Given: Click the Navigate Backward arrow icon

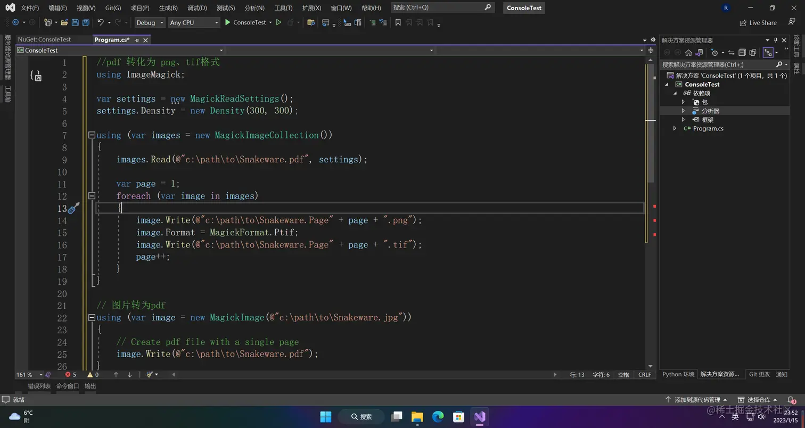Looking at the screenshot, I should [15, 22].
